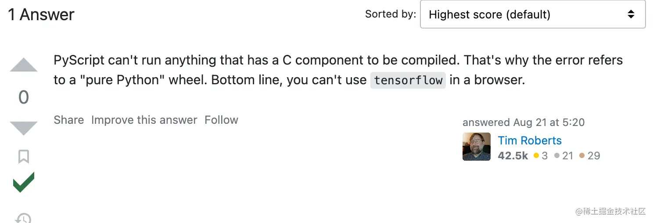Screen dimensions: 653x223
Task: Click the 42.5k reputation score
Action: [513, 155]
